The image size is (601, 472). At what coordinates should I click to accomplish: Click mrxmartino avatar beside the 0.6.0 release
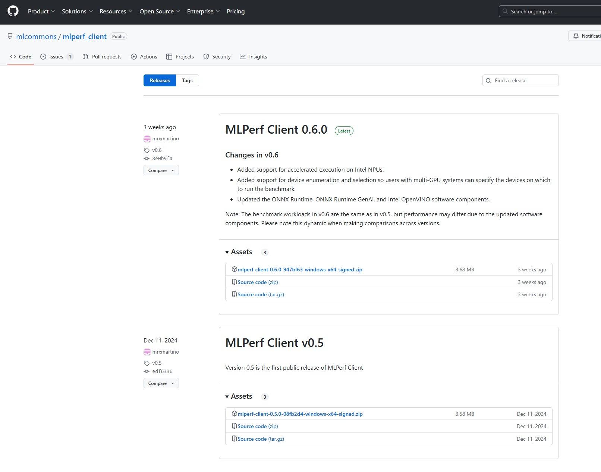click(x=147, y=139)
